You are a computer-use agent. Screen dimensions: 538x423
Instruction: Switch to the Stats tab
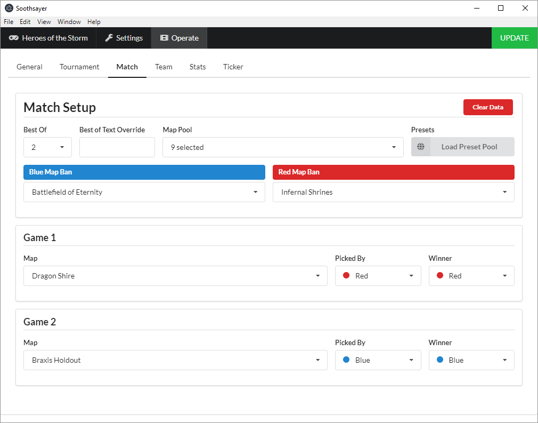198,67
